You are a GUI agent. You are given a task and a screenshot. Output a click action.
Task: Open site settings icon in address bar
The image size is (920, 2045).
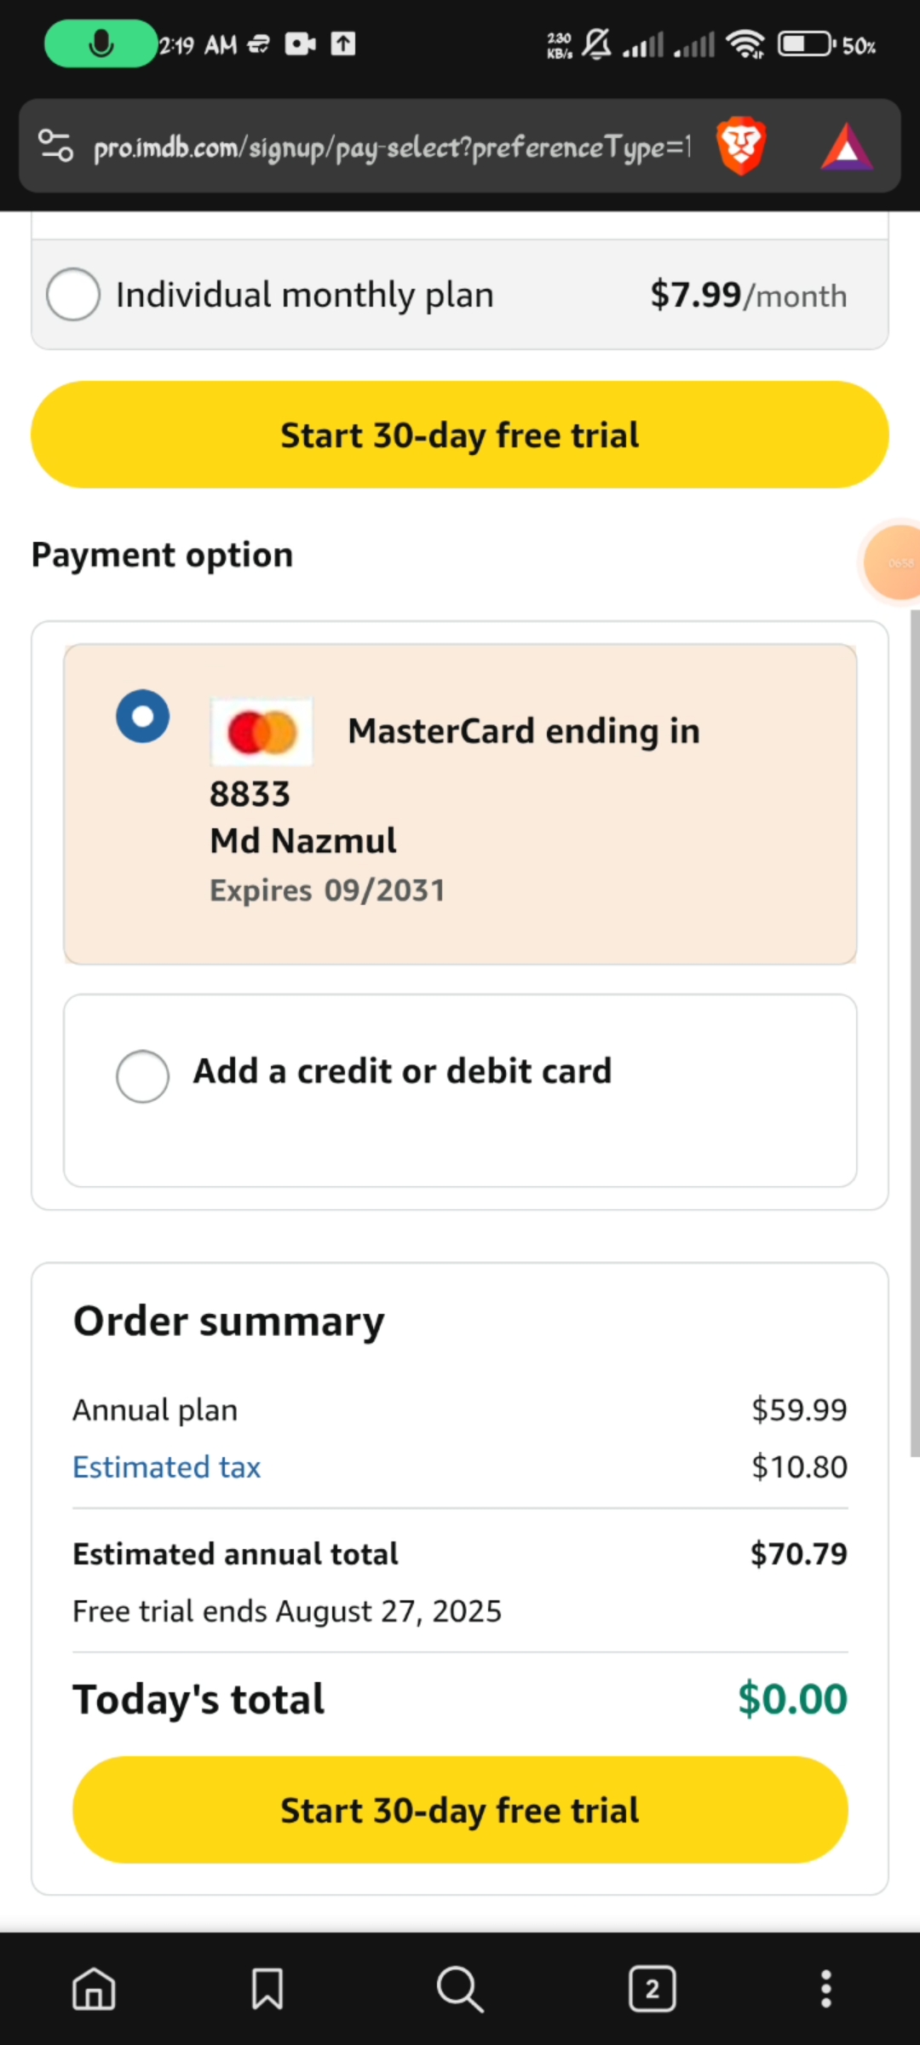(x=56, y=146)
